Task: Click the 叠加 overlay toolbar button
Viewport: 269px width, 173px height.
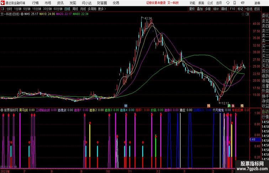Action: pyautogui.click(x=200, y=9)
